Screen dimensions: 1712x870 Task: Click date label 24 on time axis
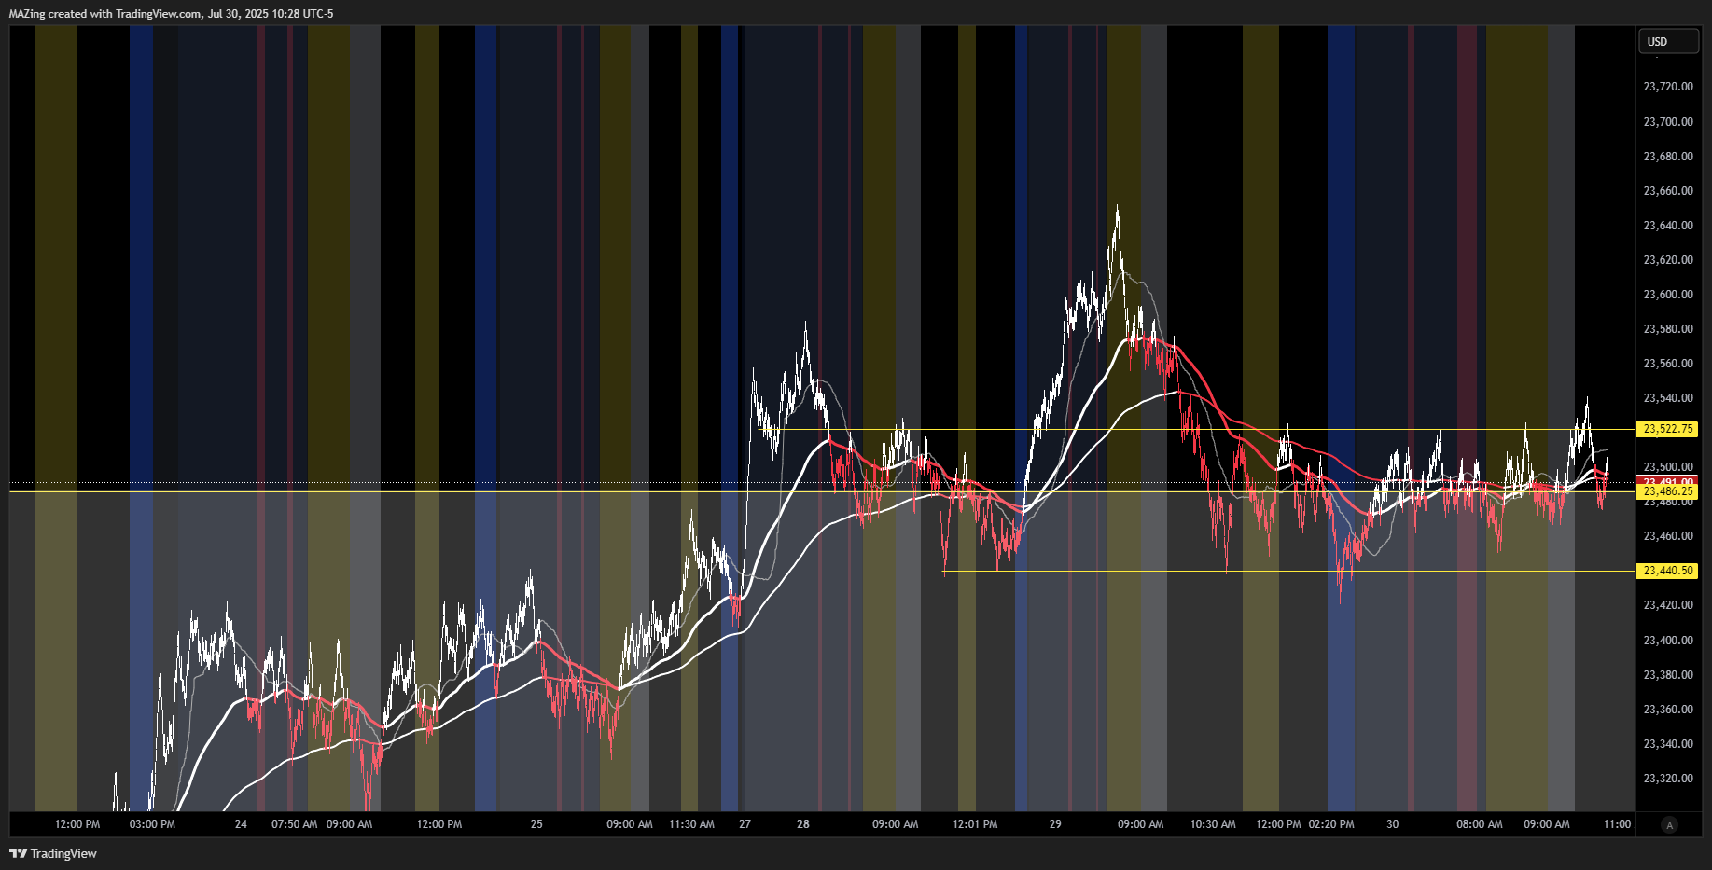pyautogui.click(x=241, y=824)
